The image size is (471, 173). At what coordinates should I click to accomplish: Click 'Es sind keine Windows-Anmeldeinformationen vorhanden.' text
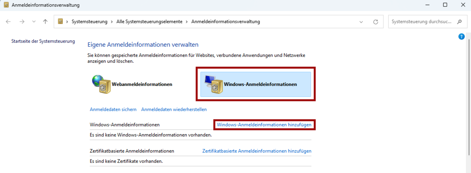coord(151,135)
